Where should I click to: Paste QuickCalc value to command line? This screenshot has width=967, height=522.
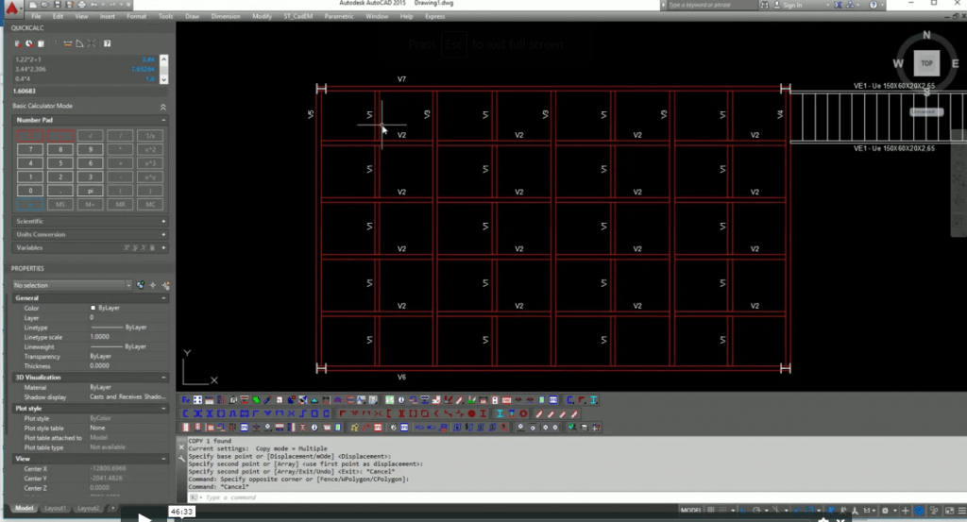[x=41, y=43]
